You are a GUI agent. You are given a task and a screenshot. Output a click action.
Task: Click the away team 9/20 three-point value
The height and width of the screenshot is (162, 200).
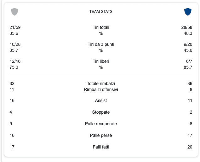[x=188, y=44]
